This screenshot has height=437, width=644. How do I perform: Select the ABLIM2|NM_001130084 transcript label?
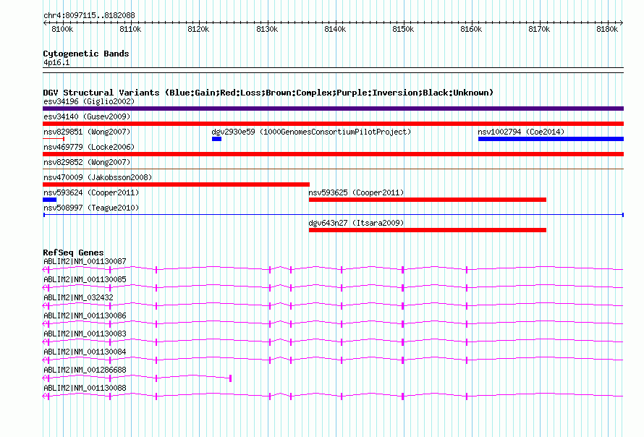(x=85, y=352)
